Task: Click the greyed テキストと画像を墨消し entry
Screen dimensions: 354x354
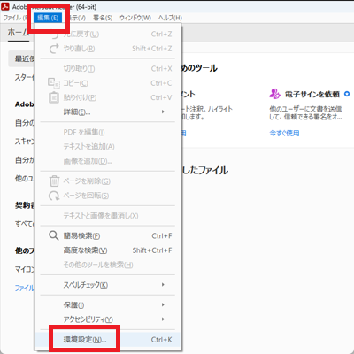Action: coord(108,216)
